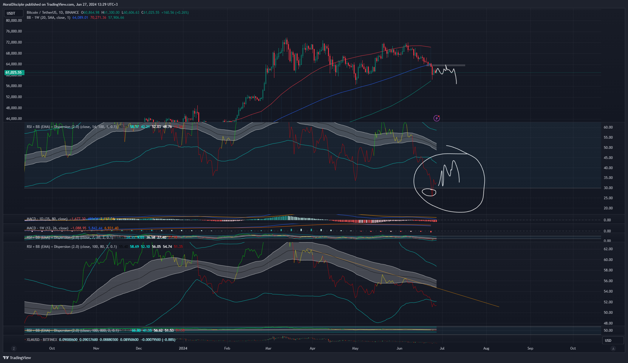Viewport: 628px width, 363px height.
Task: Click the 68,000.00 price axis label
Action: pyautogui.click(x=14, y=53)
